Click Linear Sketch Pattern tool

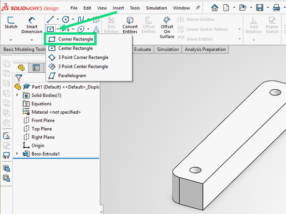click(202, 29)
